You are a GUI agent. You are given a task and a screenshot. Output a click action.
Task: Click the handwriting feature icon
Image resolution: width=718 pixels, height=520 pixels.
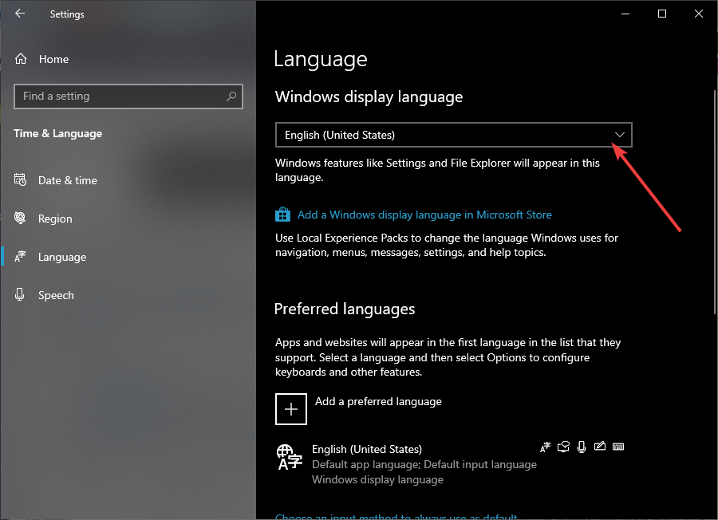click(600, 447)
